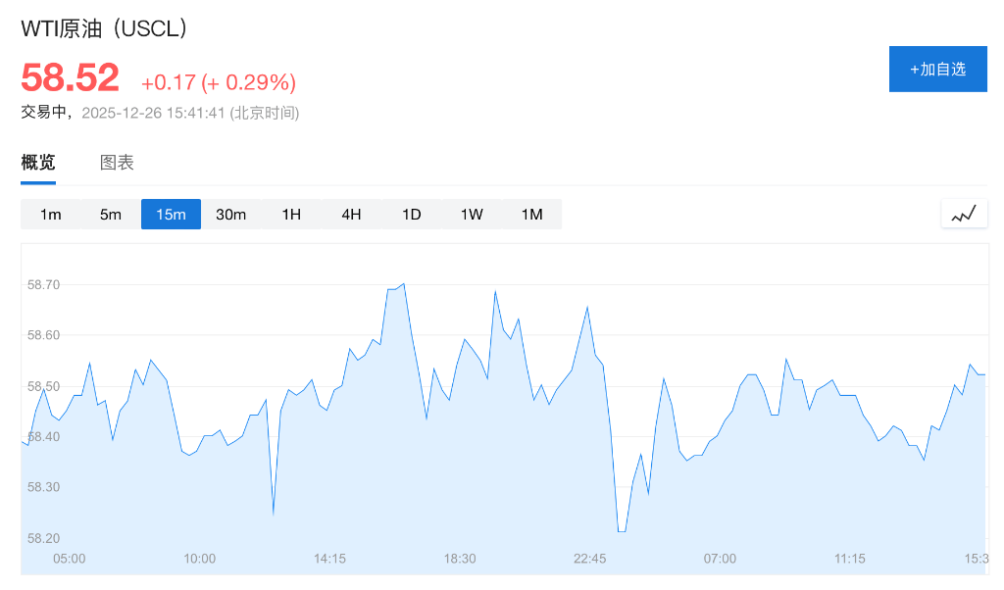
Task: Switch to the 概览 tab
Action: [38, 163]
